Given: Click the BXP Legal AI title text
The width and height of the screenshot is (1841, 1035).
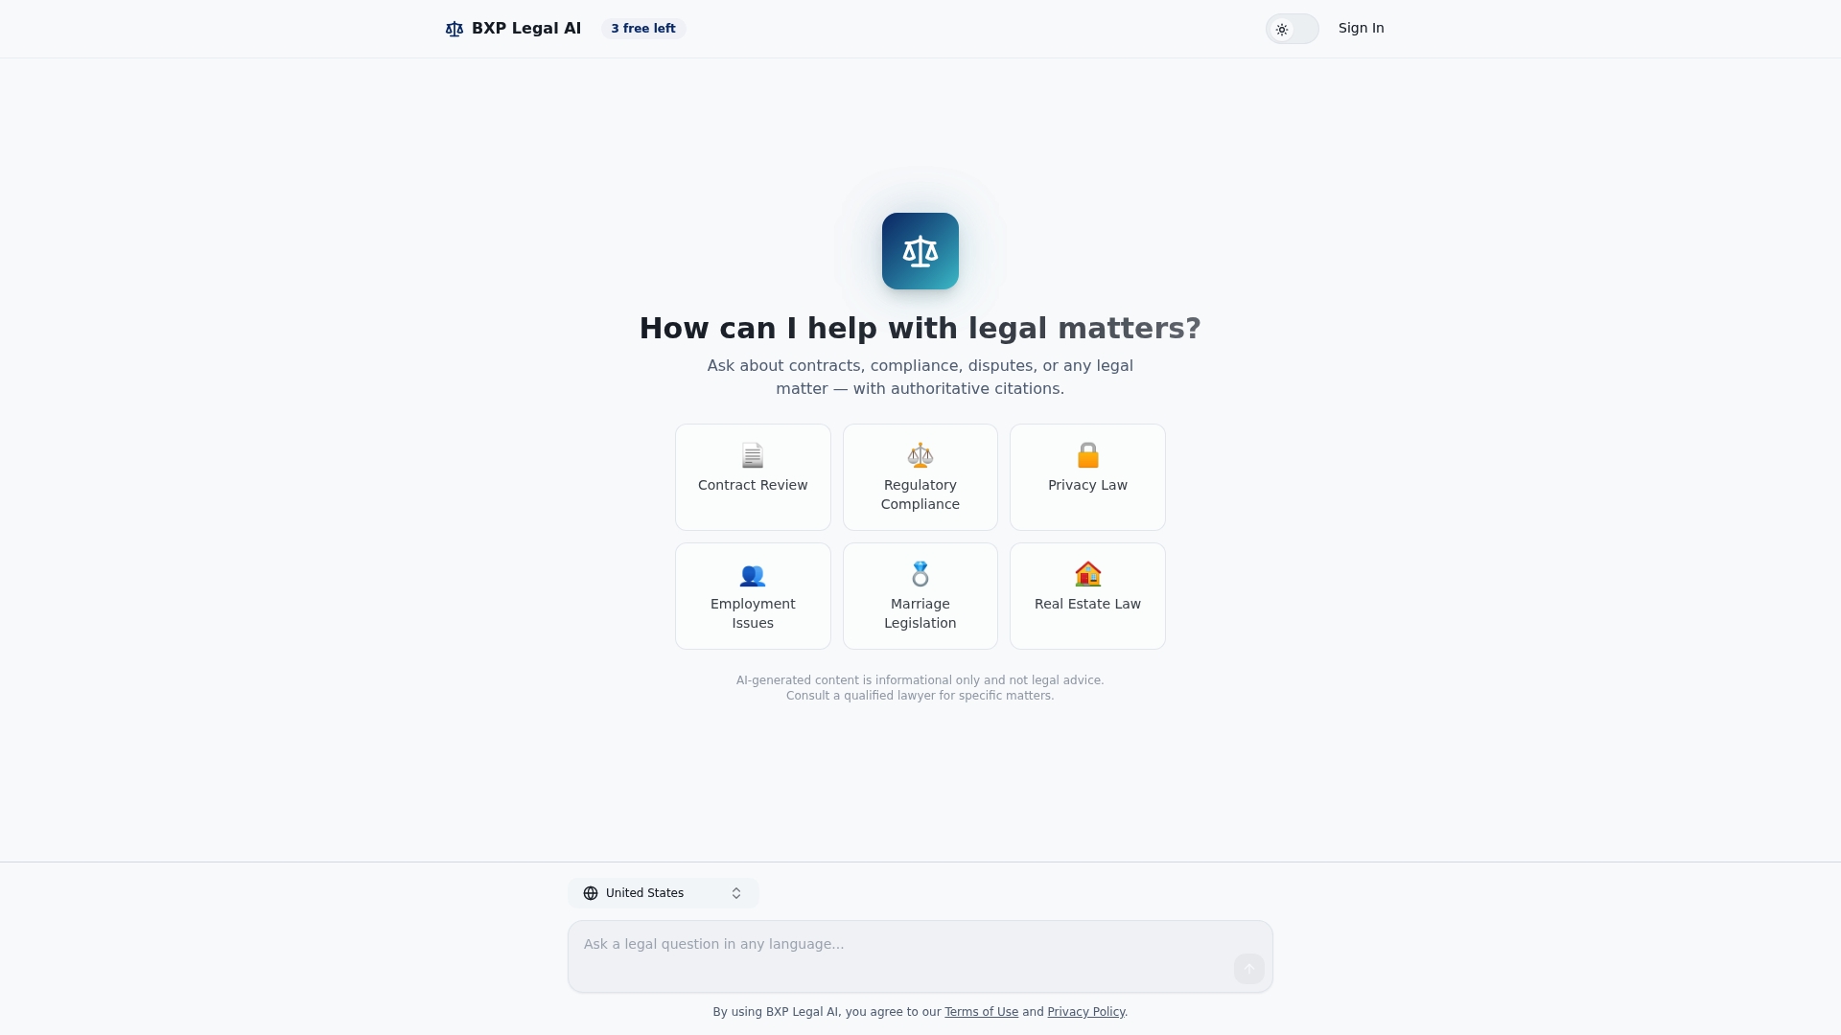Looking at the screenshot, I should (x=526, y=29).
